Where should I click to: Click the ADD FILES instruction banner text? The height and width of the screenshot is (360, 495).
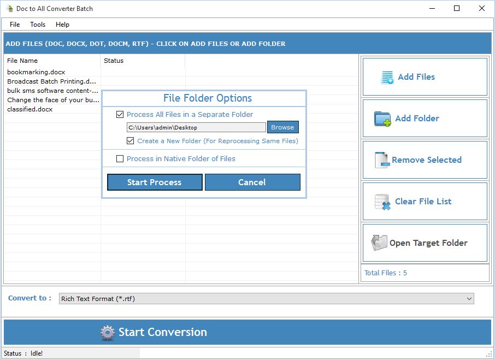[145, 44]
